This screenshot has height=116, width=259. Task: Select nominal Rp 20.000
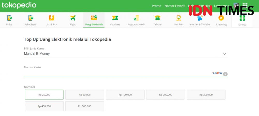pyautogui.click(x=44, y=95)
